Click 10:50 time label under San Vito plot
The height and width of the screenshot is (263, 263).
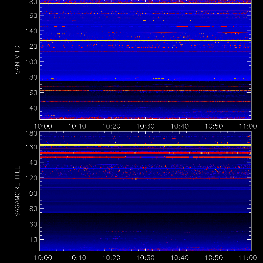pyautogui.click(x=214, y=126)
